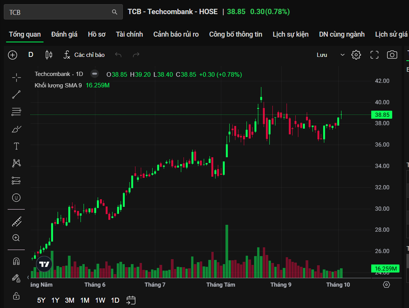Select the brush drawing tool
This screenshot has height=308, width=409.
16,129
